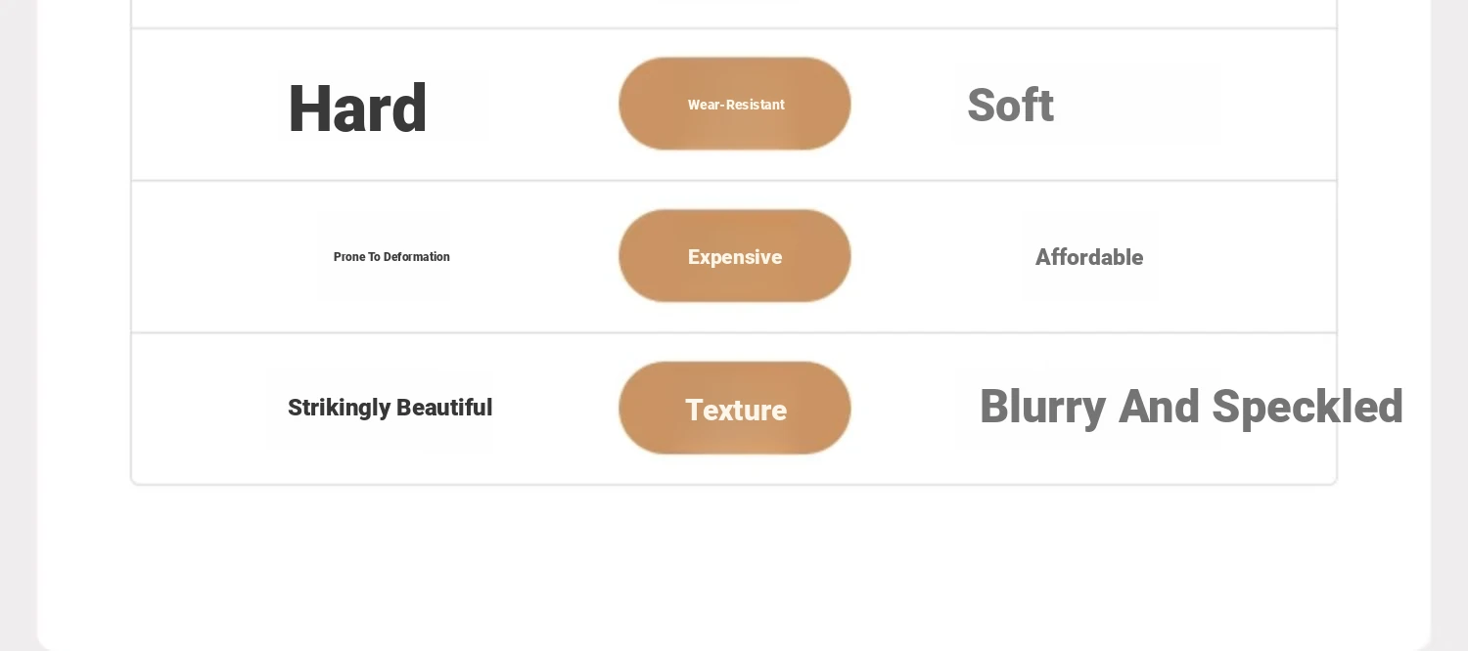This screenshot has width=1468, height=651.
Task: Select the Blurry And Speckled text
Action: (1191, 407)
